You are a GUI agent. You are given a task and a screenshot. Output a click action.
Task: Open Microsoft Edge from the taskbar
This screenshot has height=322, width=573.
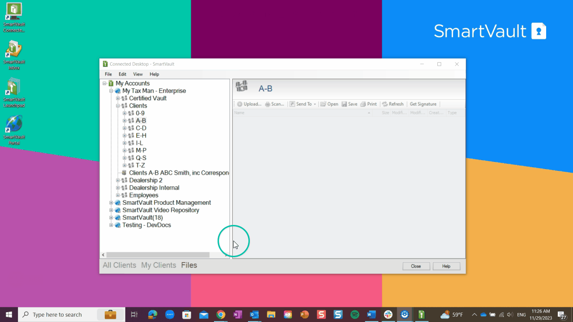pos(153,314)
